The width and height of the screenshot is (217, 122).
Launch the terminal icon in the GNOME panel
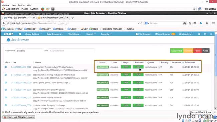pyautogui.click(x=53, y=9)
